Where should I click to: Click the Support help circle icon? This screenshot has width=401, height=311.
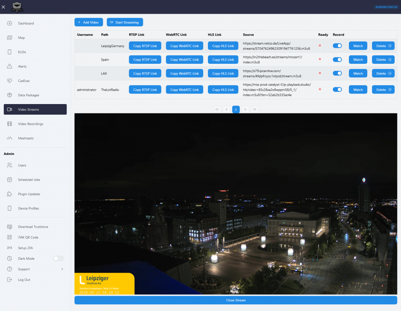(x=9, y=269)
